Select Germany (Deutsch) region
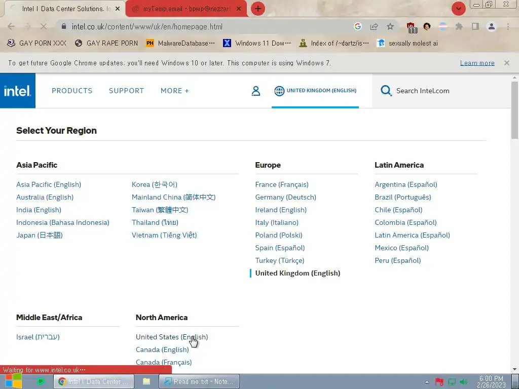 point(286,197)
